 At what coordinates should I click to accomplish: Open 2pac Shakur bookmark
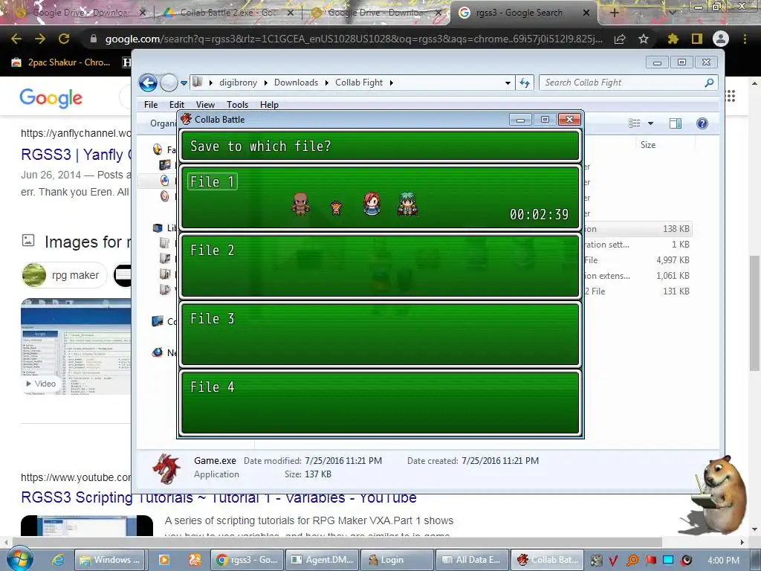coord(61,62)
